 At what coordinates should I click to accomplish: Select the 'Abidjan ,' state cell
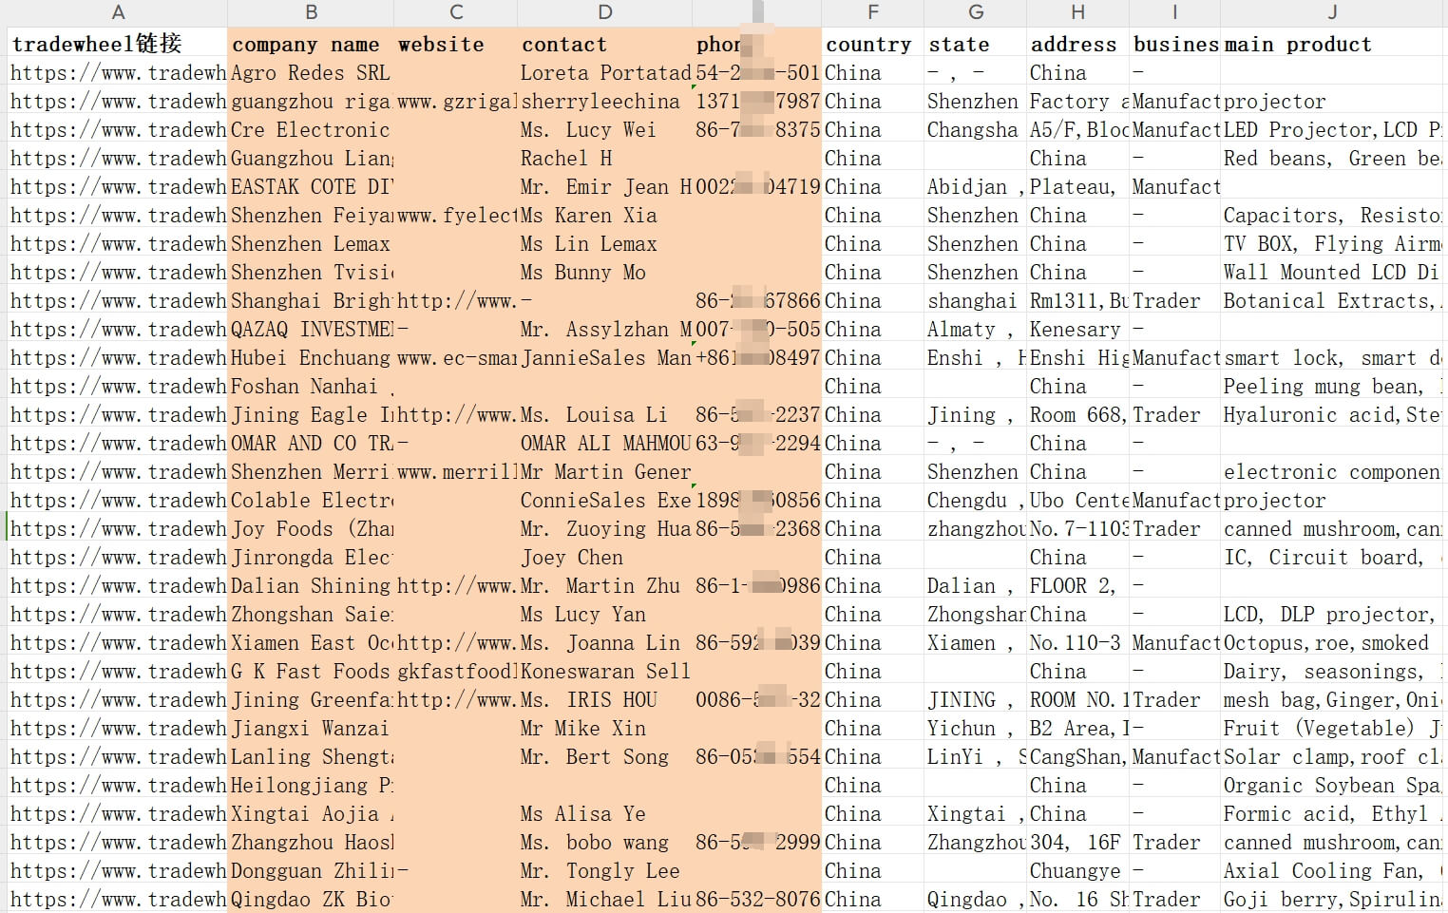976,186
